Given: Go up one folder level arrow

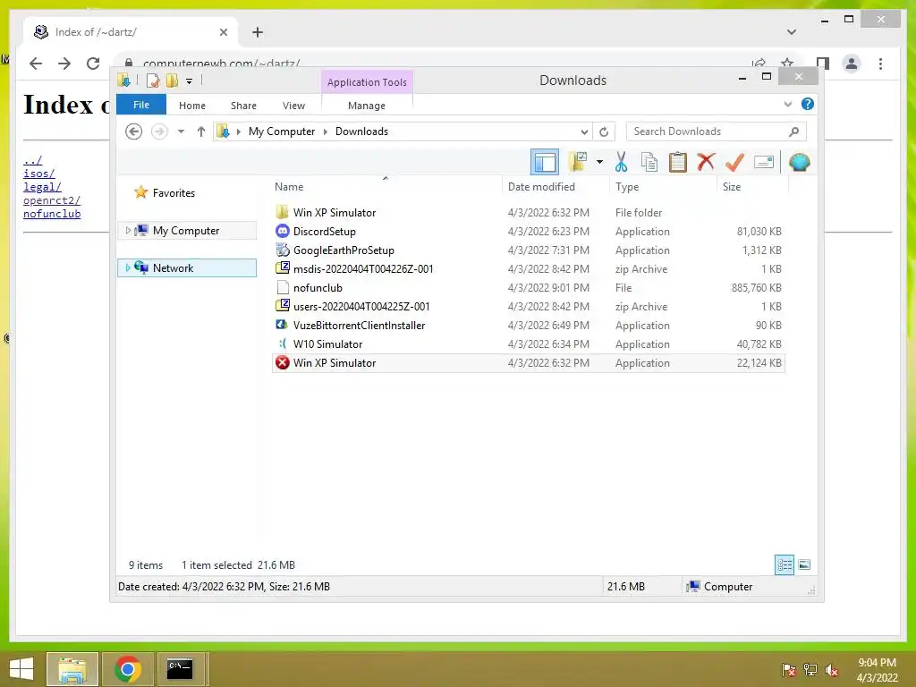Looking at the screenshot, I should (201, 131).
